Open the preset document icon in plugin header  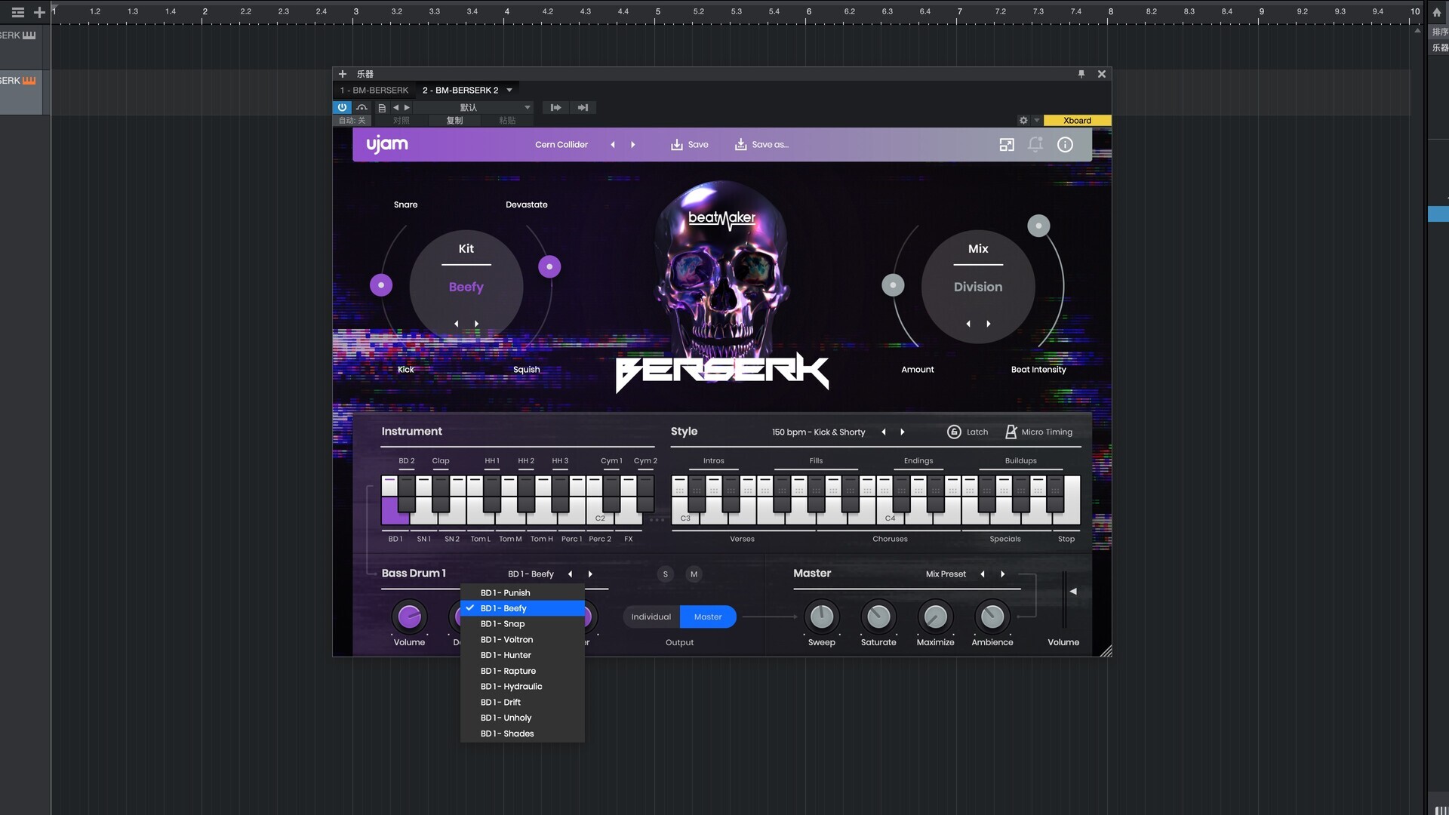click(x=382, y=108)
